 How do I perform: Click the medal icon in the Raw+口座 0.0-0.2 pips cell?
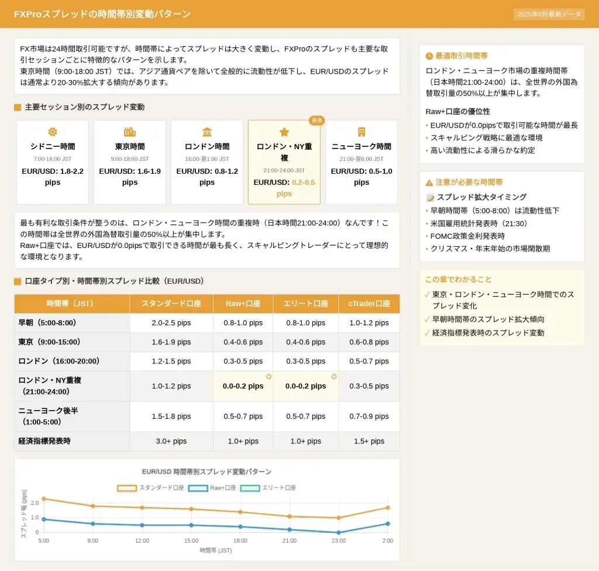pos(268,377)
